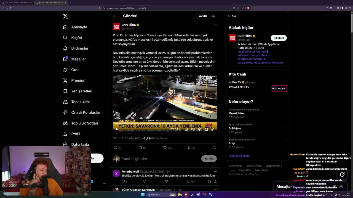Image resolution: width=353 pixels, height=198 pixels.
Task: Click the reply icon with 42
Action: (x=116, y=148)
